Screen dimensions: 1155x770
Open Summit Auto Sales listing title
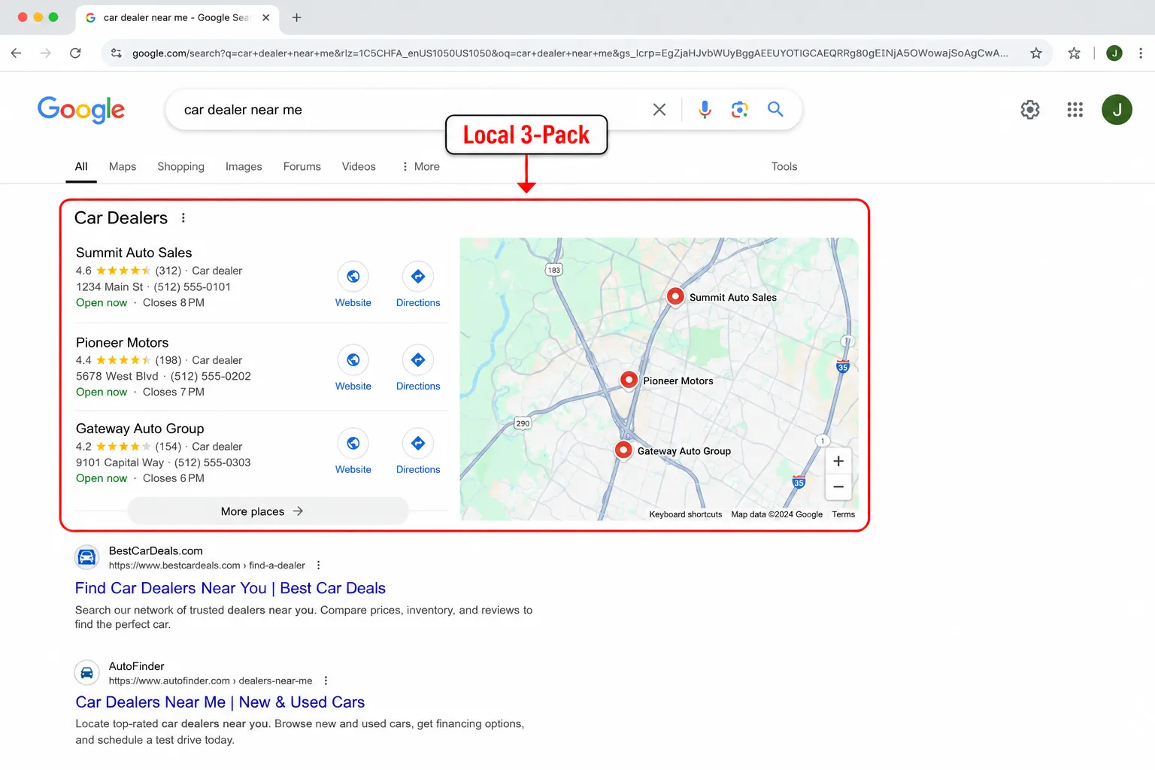(x=134, y=253)
